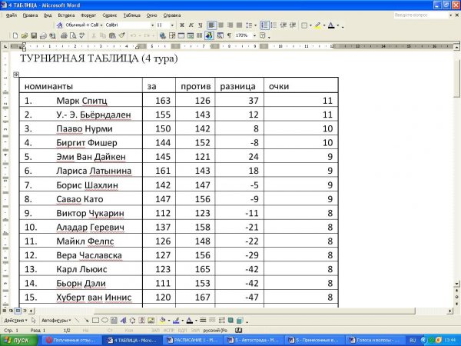Select the Rectangle drawing tool

[x=95, y=320]
